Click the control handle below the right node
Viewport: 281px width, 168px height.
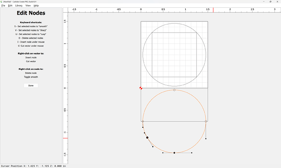pos(206,139)
